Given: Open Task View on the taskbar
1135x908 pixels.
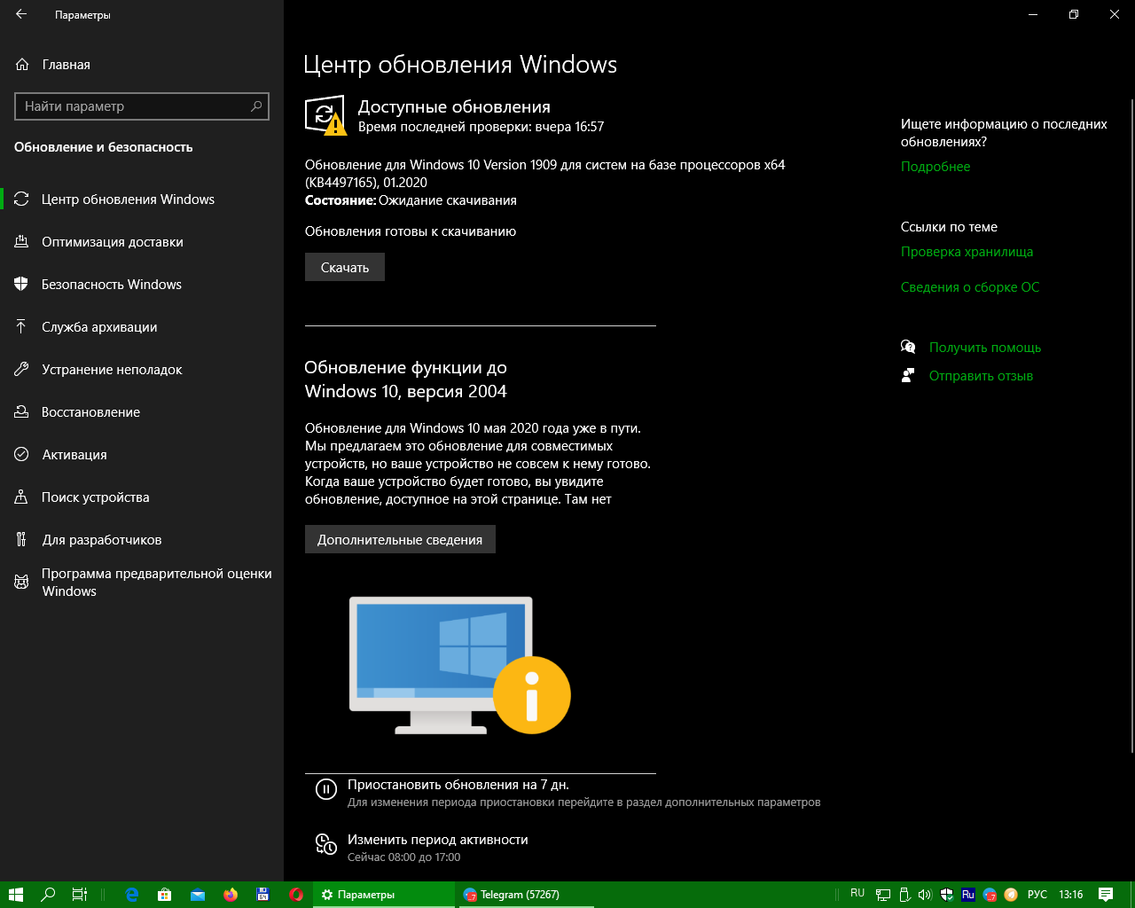Looking at the screenshot, I should [79, 895].
